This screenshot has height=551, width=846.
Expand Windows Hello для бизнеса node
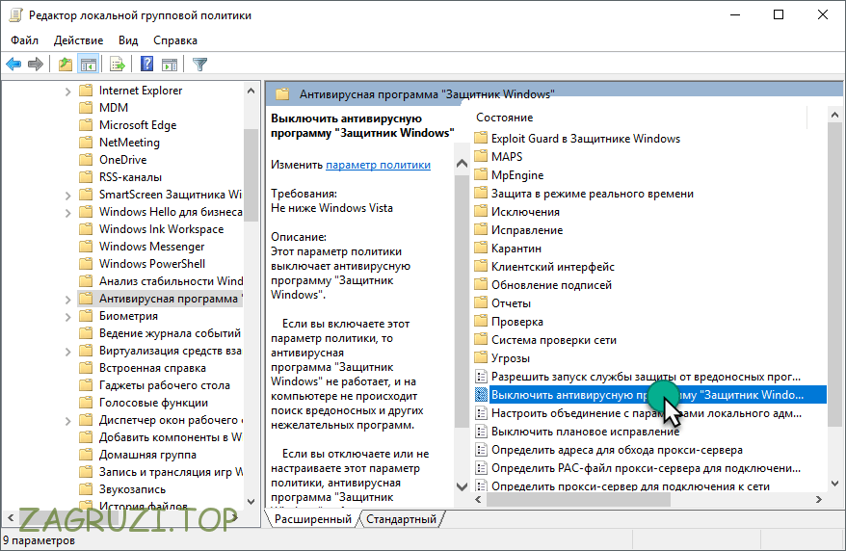(x=68, y=213)
